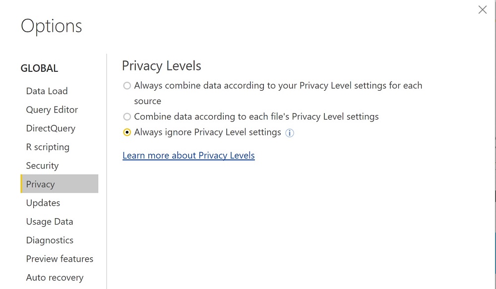496x289 pixels.
Task: Open R scripting options
Action: pyautogui.click(x=48, y=147)
